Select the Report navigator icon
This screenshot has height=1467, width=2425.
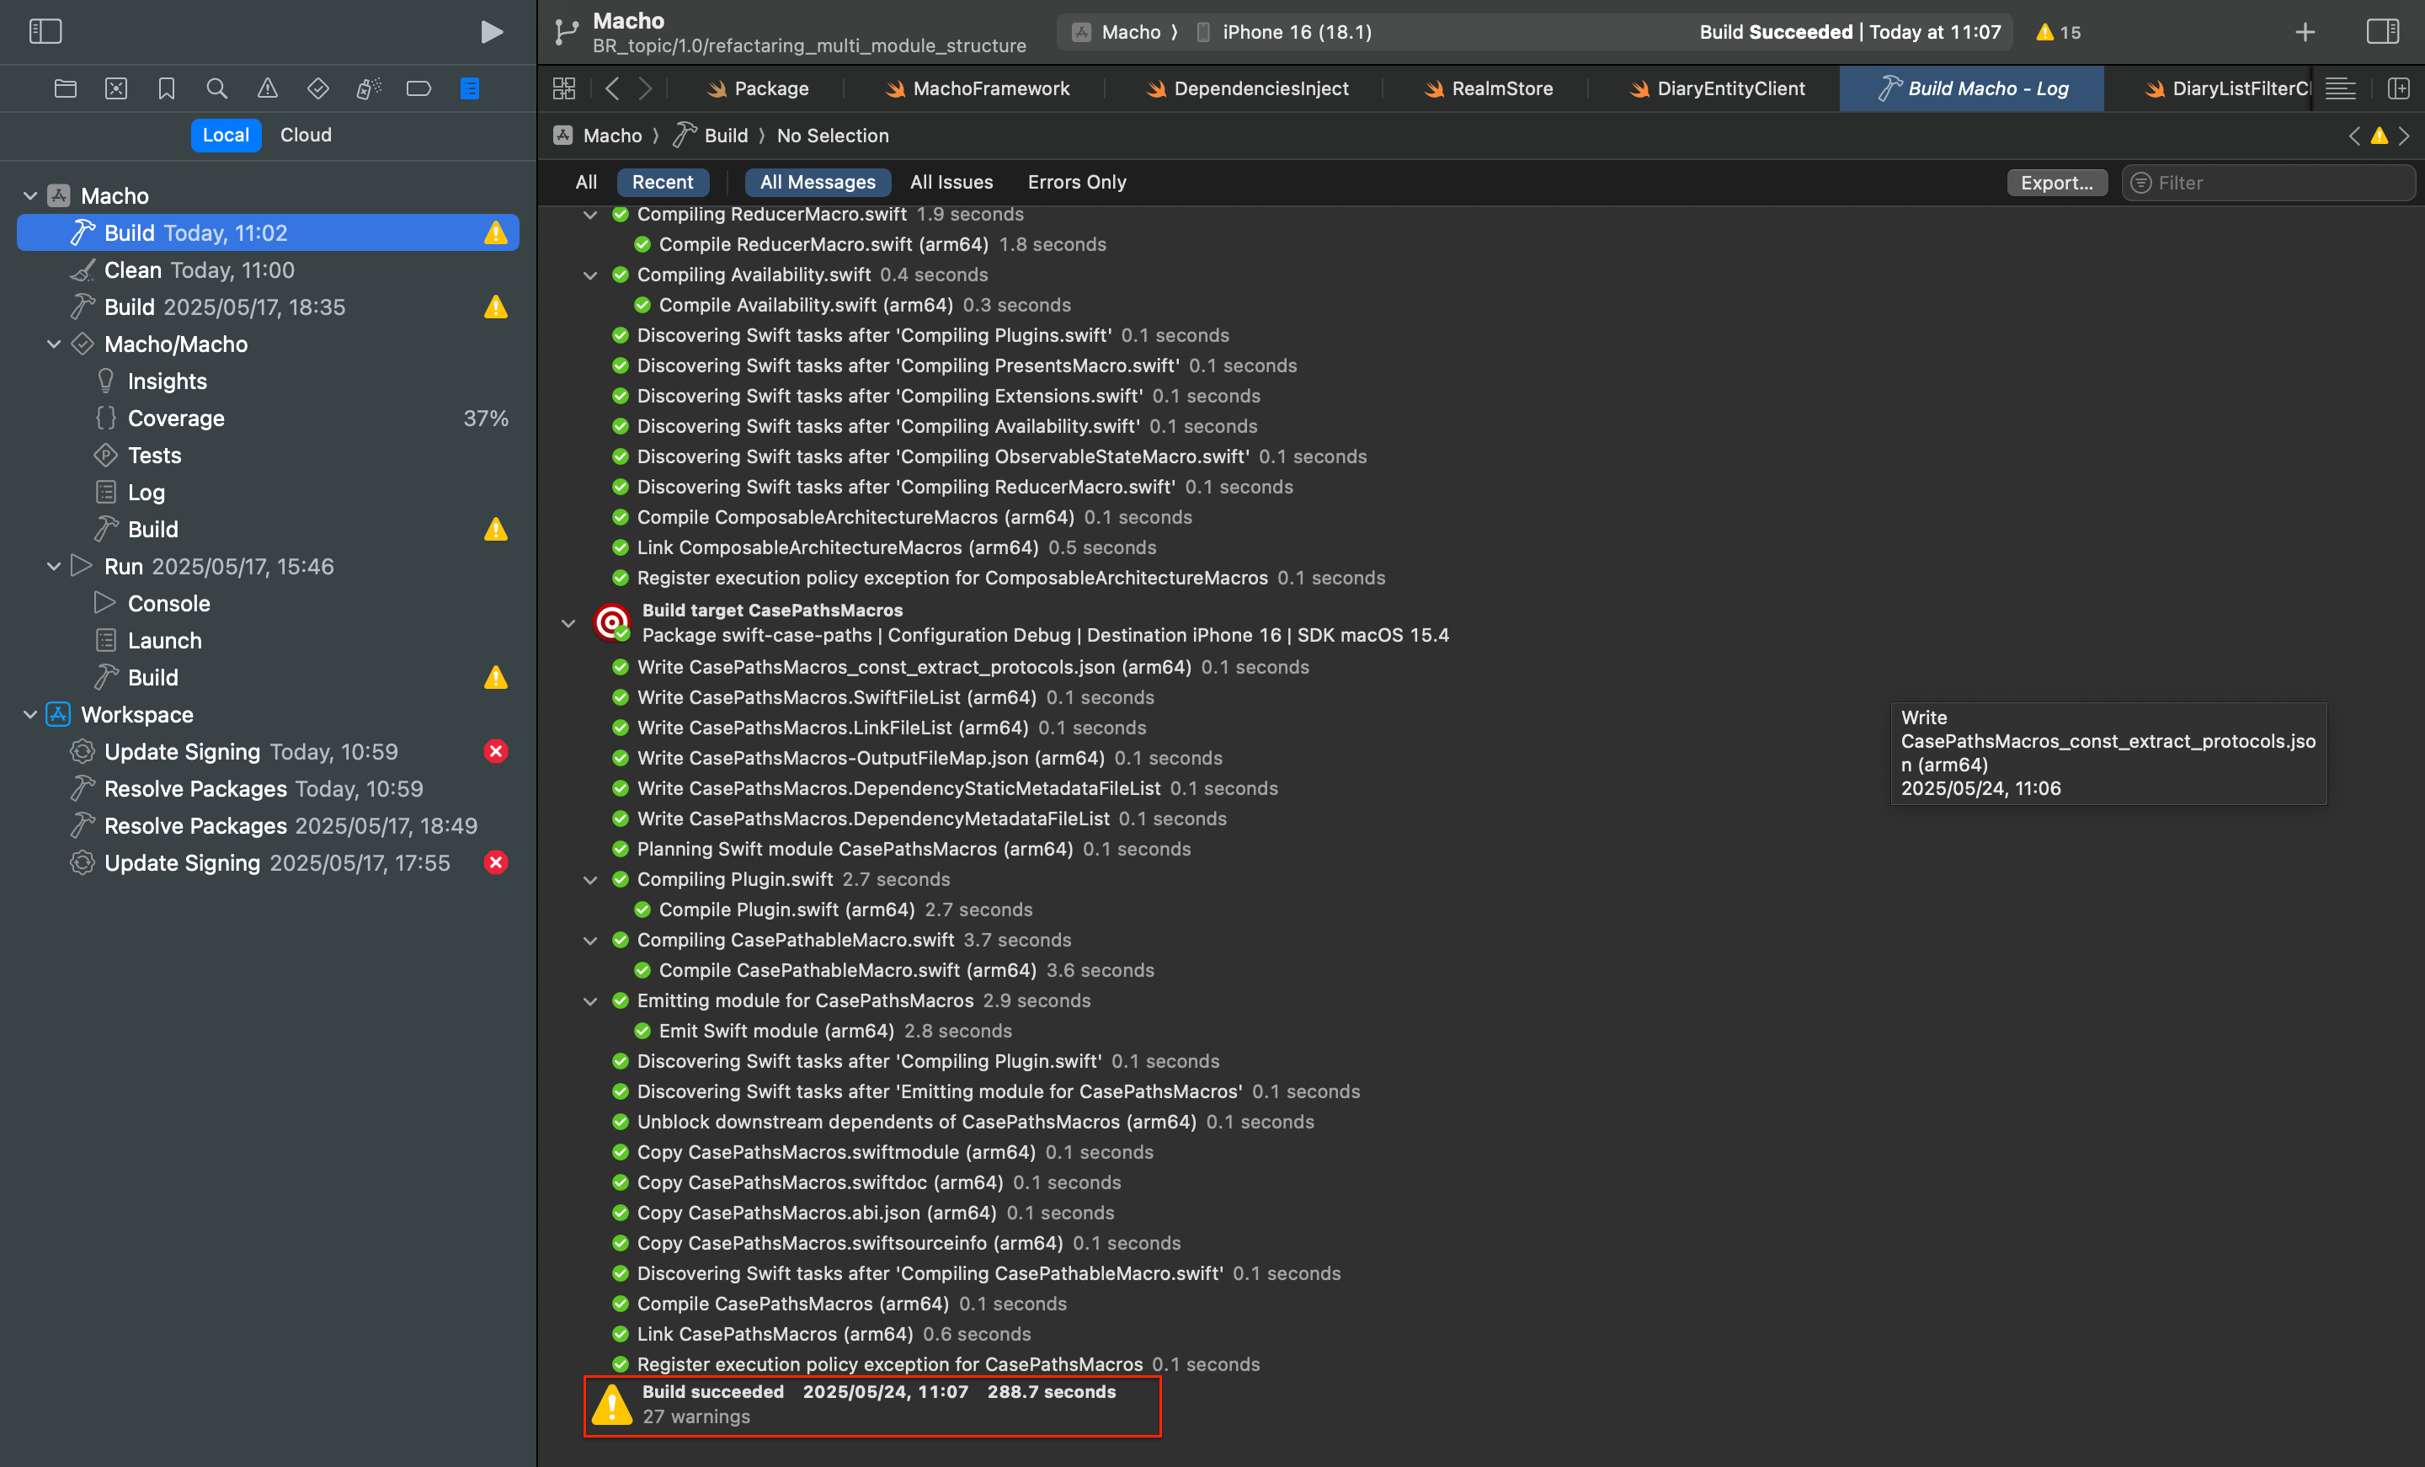pos(471,88)
